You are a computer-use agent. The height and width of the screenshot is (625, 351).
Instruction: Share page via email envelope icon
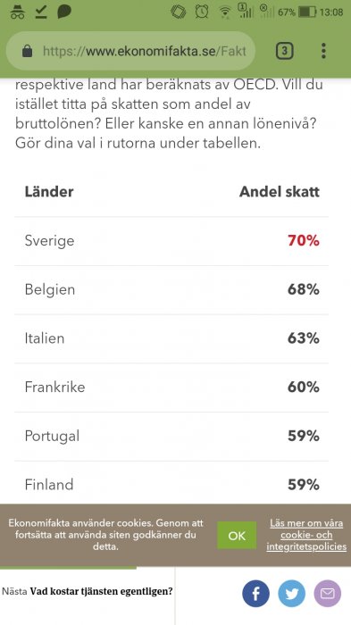(328, 594)
